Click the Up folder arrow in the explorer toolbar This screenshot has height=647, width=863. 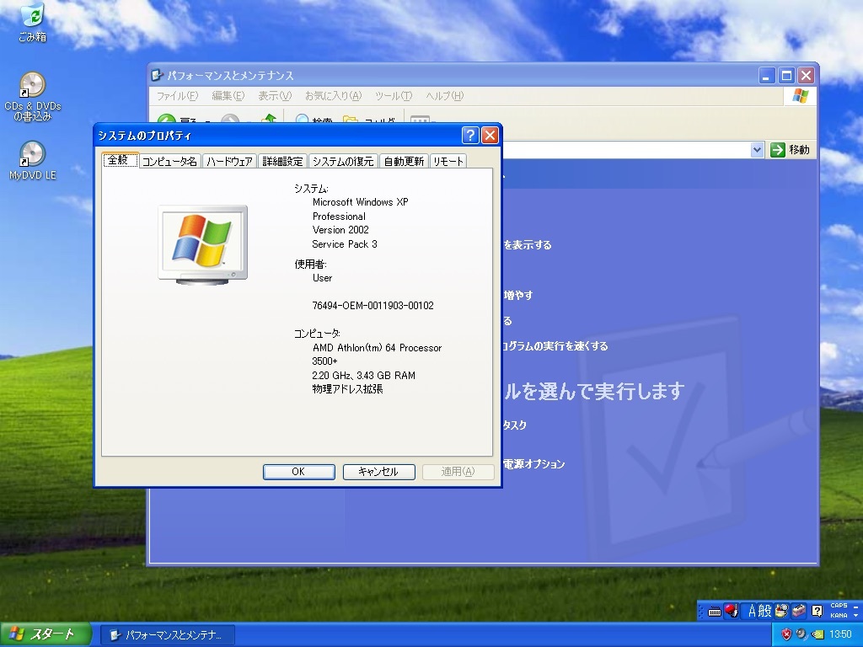(x=269, y=118)
